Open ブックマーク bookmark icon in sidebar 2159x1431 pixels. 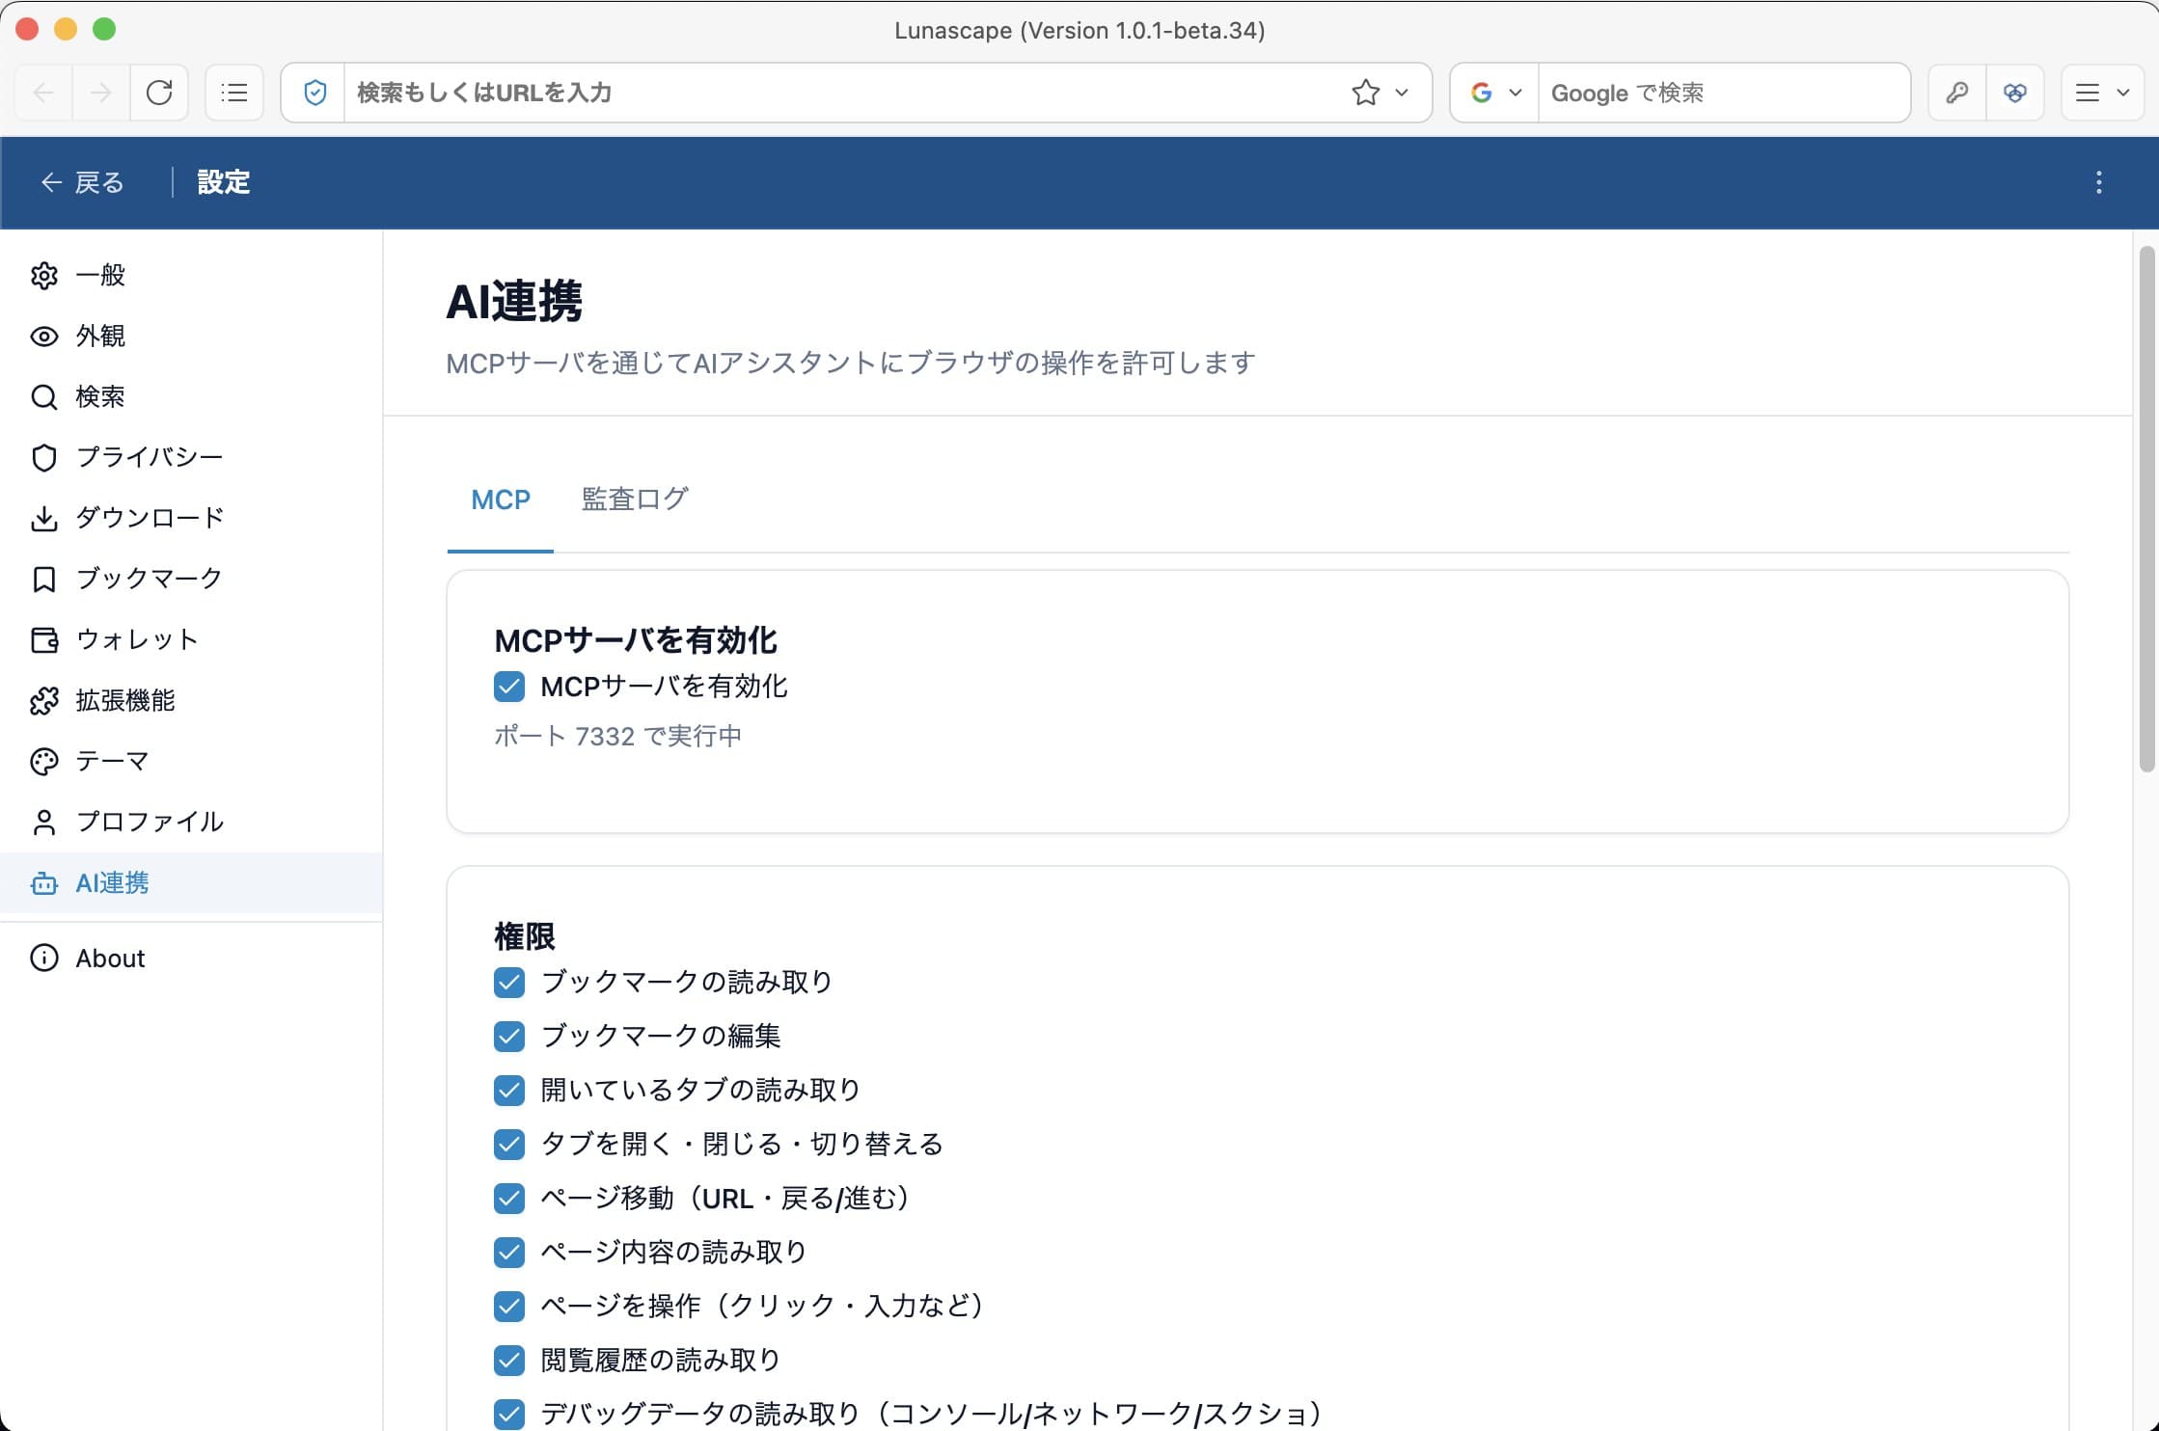pyautogui.click(x=44, y=579)
